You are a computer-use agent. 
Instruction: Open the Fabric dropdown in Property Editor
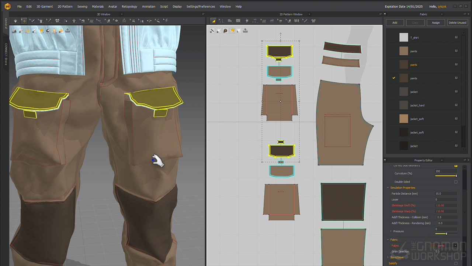(455, 246)
